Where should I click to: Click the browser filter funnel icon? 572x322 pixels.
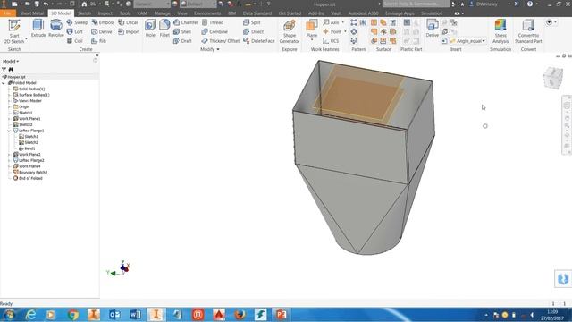(4, 69)
